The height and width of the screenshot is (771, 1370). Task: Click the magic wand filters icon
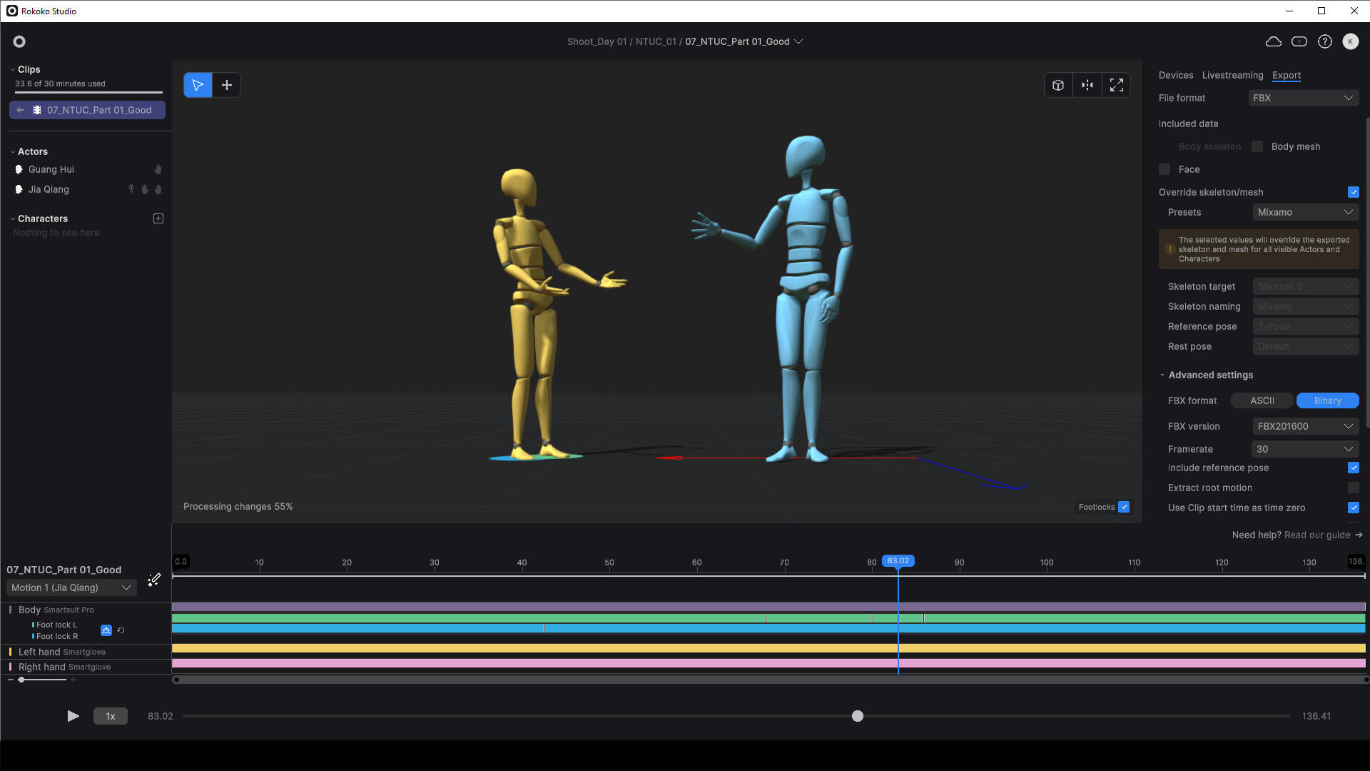coord(154,580)
